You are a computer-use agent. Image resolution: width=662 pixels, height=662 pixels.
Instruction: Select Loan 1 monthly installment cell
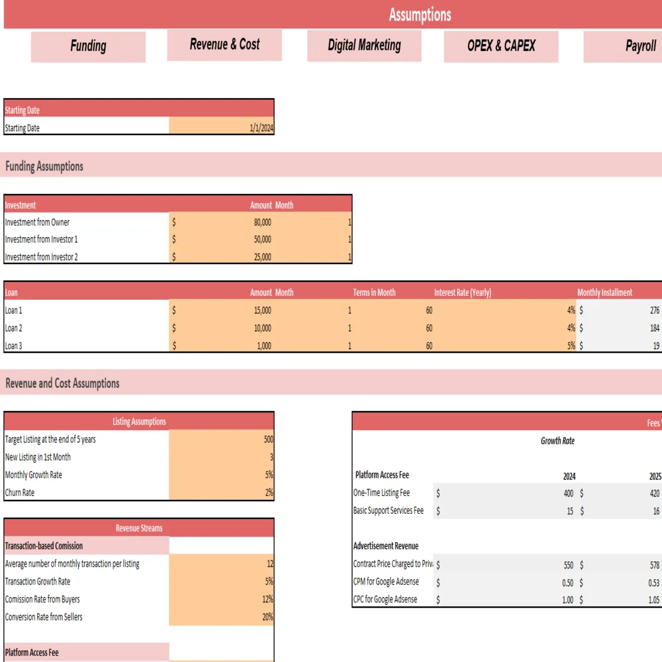pos(620,310)
